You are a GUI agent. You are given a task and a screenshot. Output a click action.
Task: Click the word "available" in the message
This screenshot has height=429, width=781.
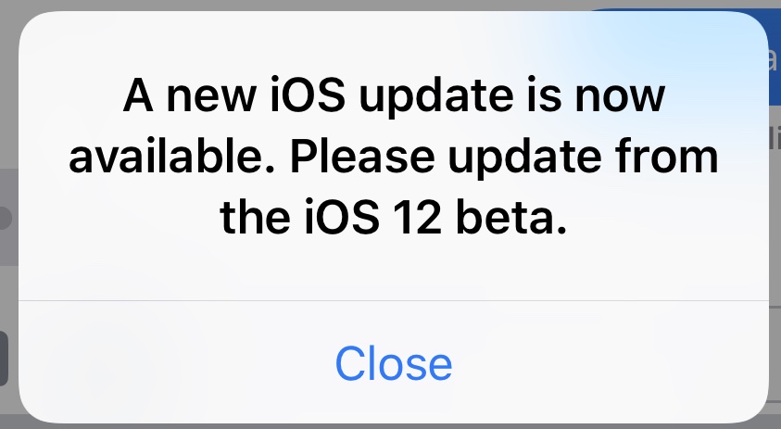(167, 157)
